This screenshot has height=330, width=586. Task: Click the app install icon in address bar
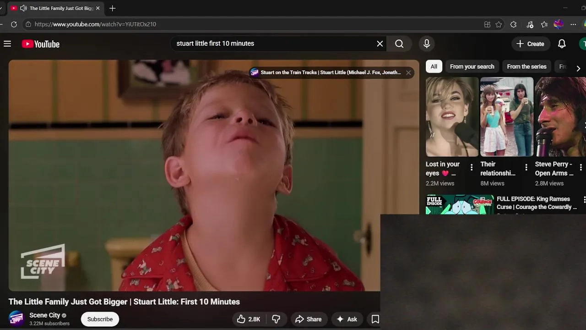(487, 24)
